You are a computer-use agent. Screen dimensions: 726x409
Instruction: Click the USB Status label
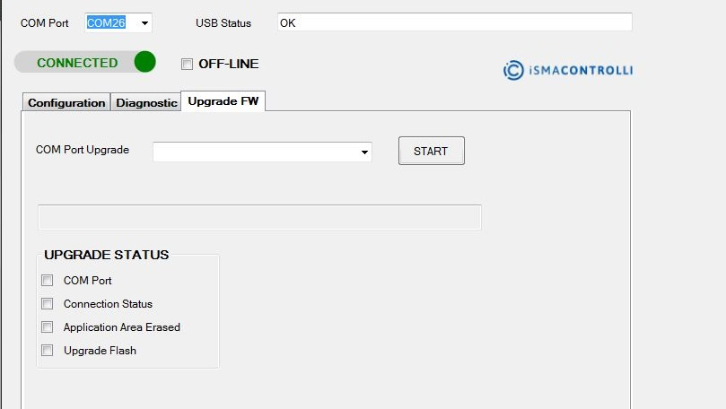[223, 23]
